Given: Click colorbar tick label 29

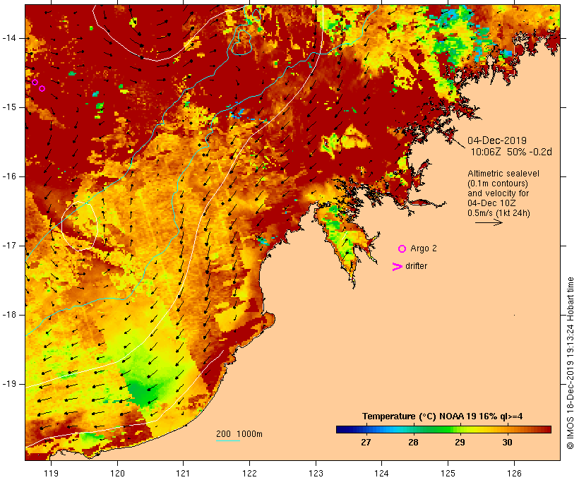Looking at the screenshot, I should click(x=460, y=443).
